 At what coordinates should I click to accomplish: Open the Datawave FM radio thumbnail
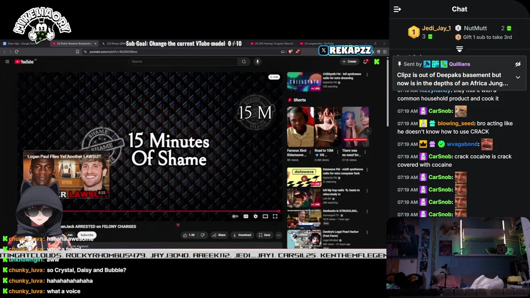pos(304,177)
